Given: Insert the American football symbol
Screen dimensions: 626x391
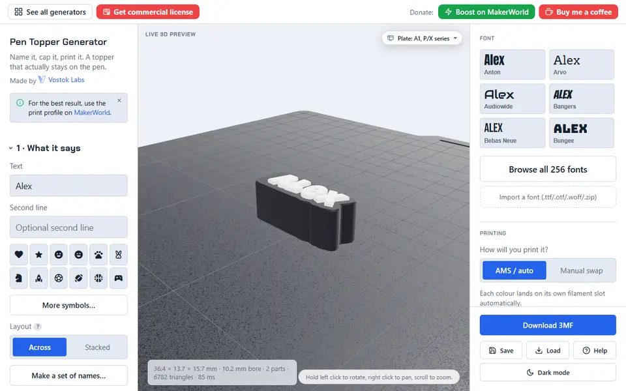Looking at the screenshot, I should pos(79,278).
